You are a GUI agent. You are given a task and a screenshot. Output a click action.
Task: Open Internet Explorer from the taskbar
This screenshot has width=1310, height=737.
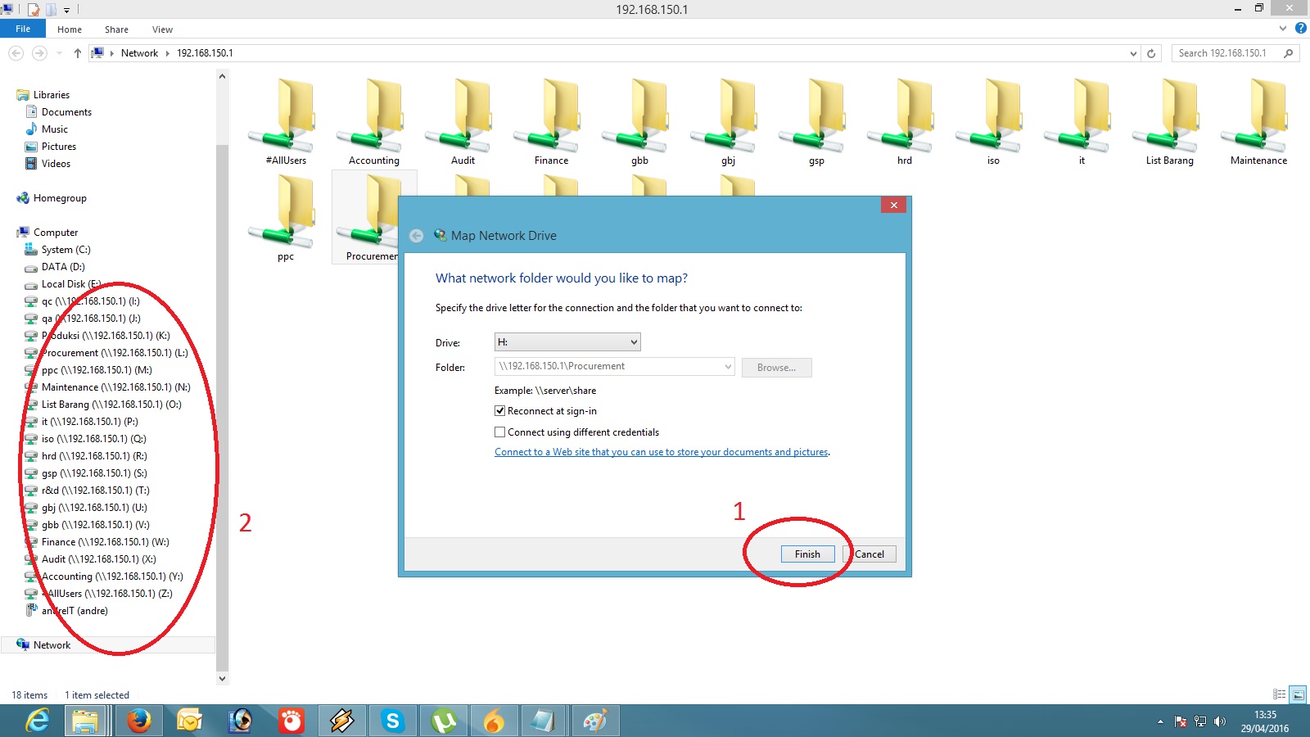coord(37,721)
